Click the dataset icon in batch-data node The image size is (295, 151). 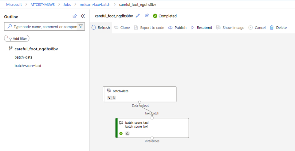click(x=109, y=91)
